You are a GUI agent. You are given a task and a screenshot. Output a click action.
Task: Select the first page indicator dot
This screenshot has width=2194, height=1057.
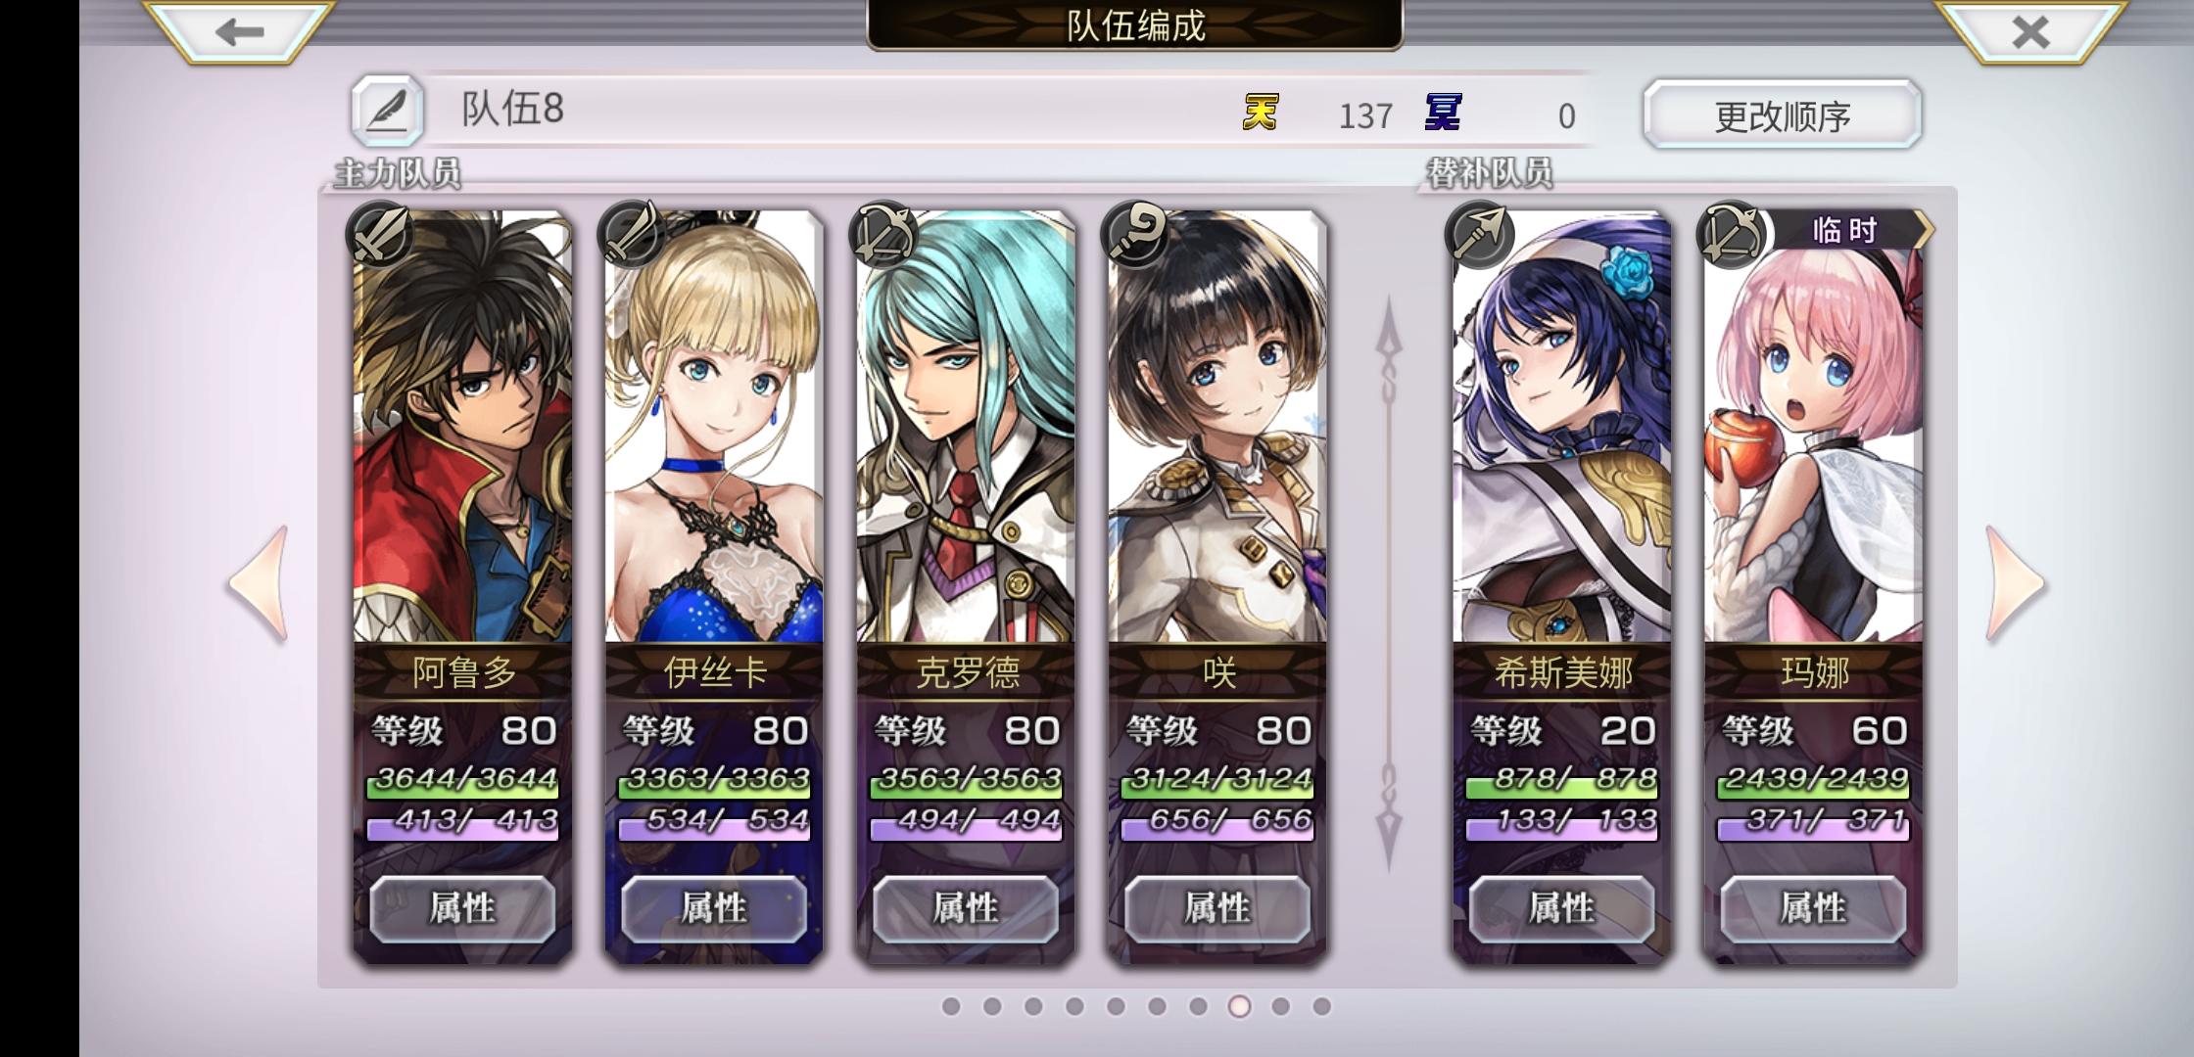[950, 1006]
